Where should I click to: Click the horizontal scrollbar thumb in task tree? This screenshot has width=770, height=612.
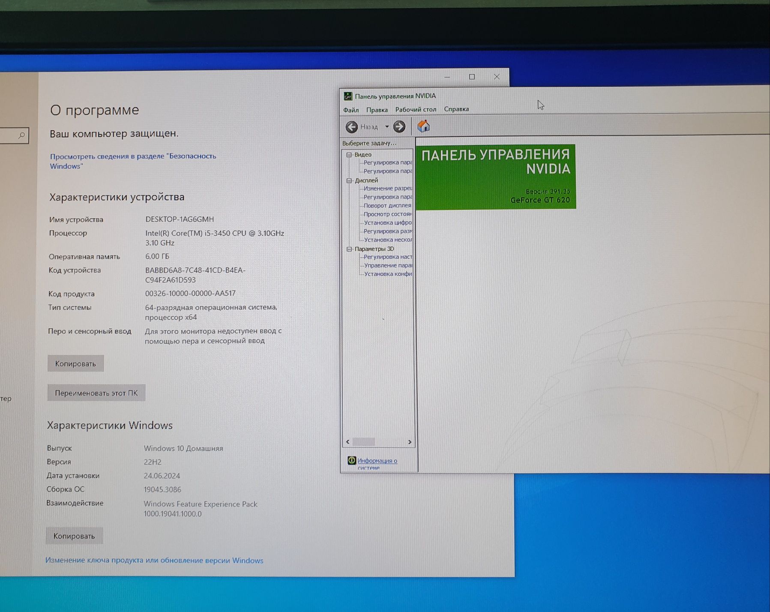click(364, 442)
